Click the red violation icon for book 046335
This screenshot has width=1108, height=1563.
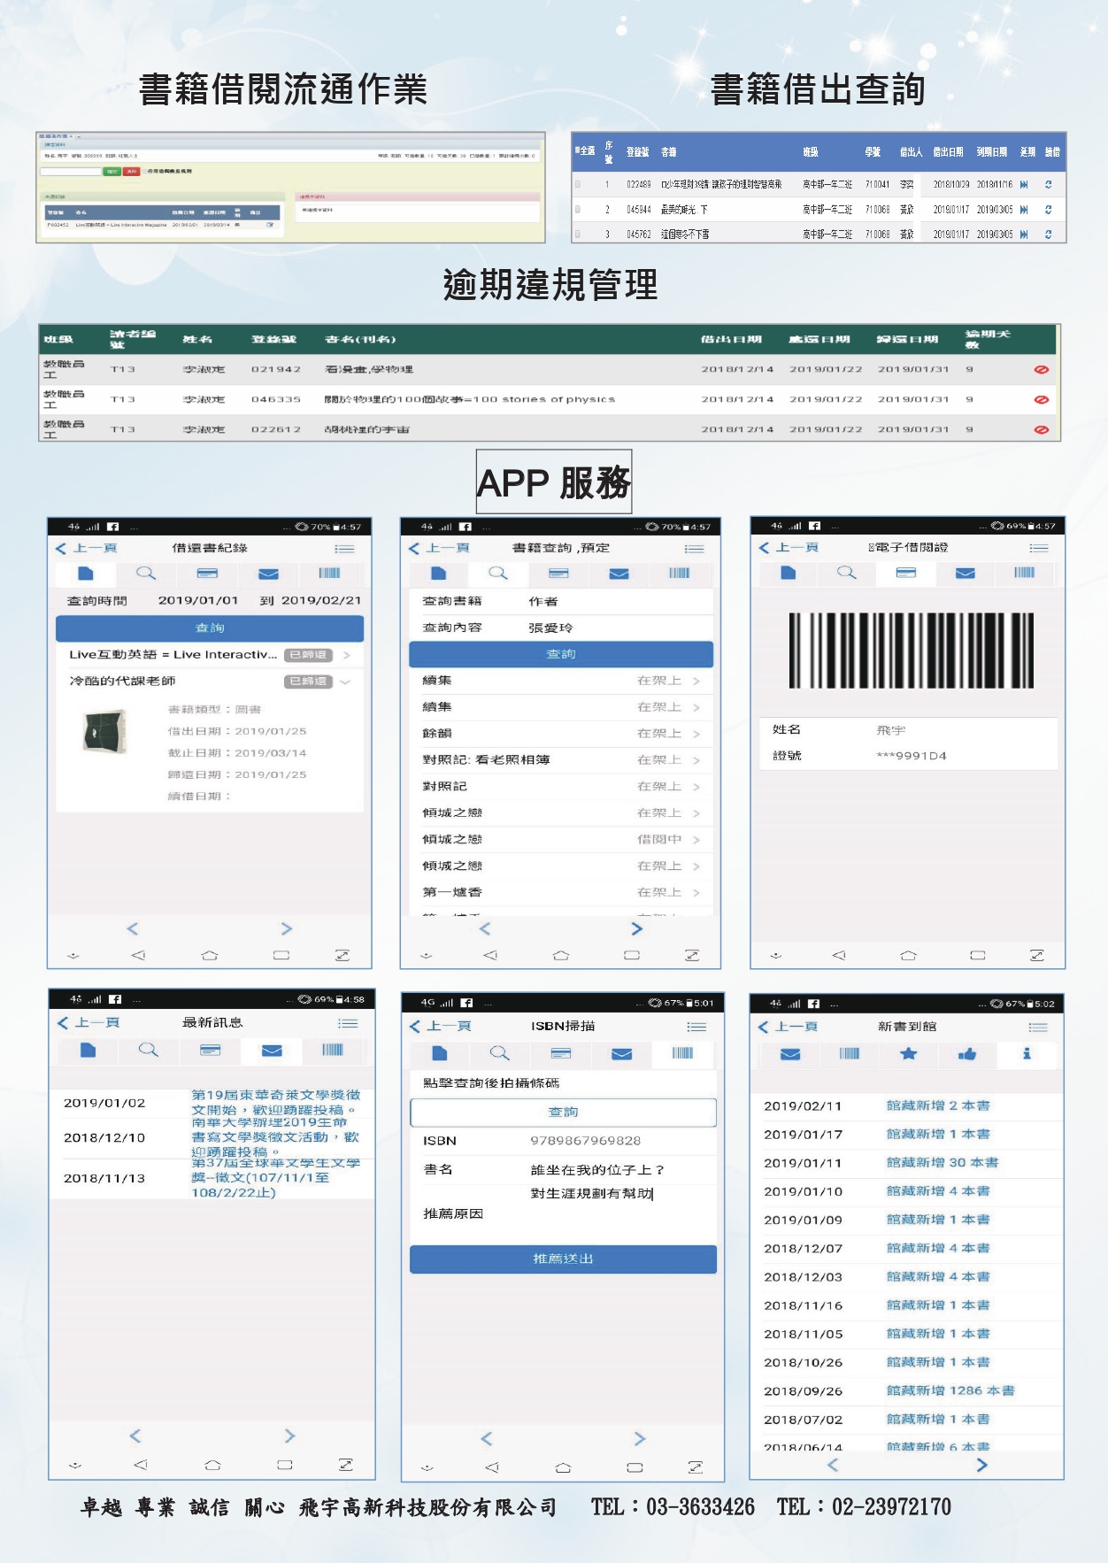1042,399
